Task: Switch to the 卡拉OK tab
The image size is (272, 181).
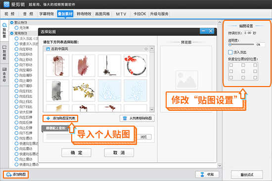Action: pos(139,14)
